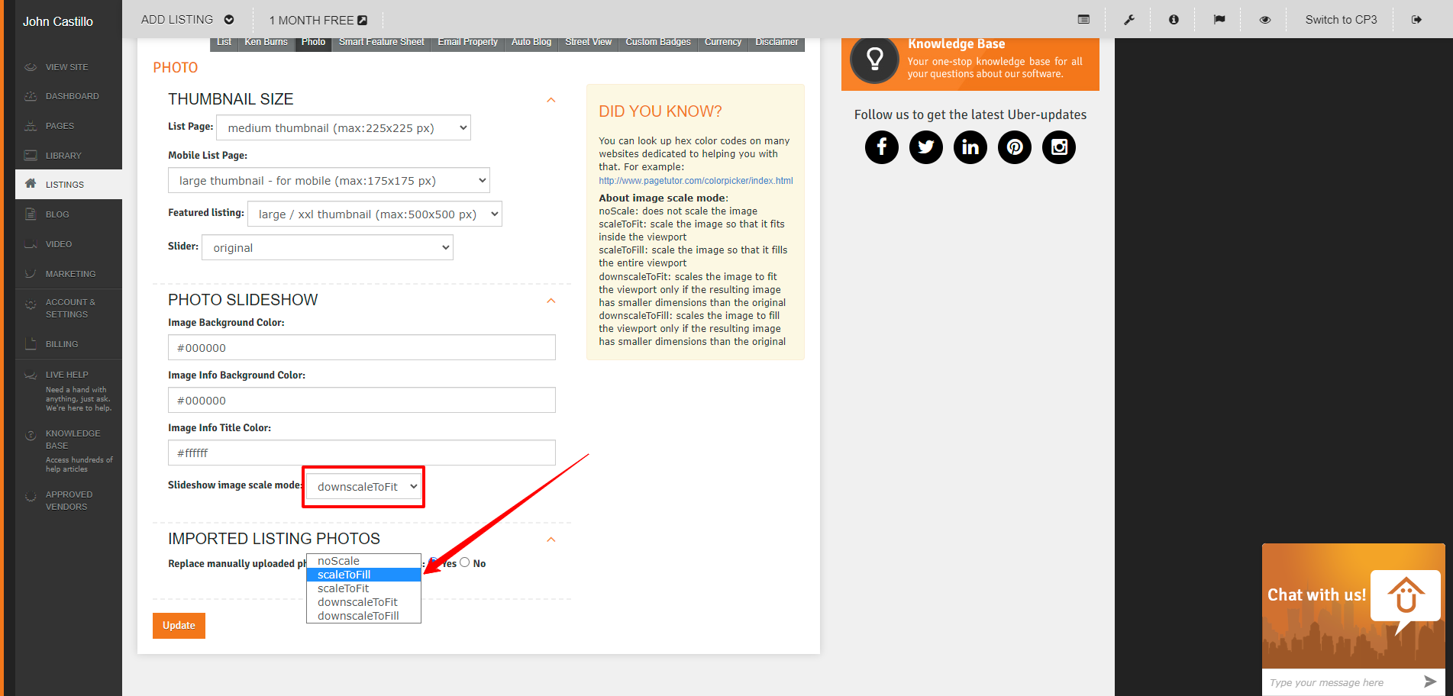Click the Facebook social icon
The image size is (1453, 696).
[x=881, y=147]
